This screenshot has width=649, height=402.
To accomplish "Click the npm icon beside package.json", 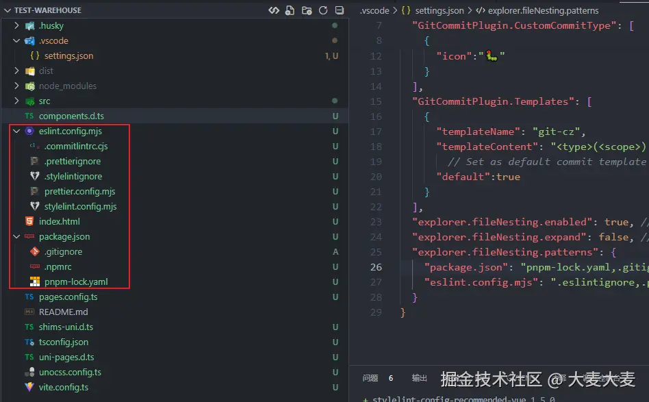I will 29,236.
